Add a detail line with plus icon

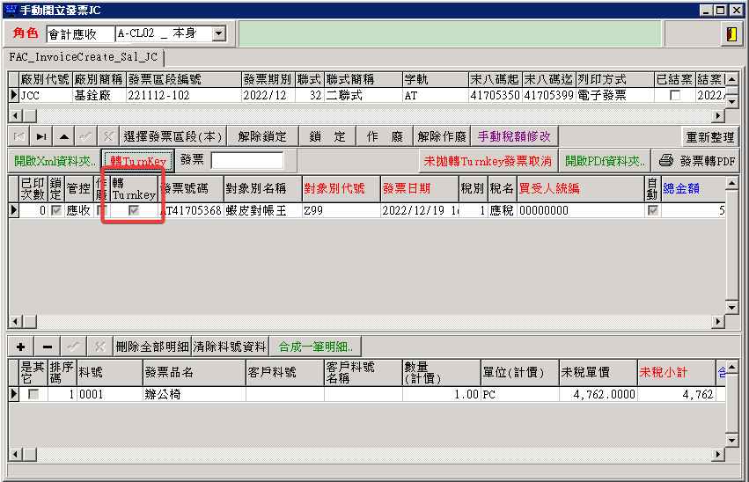[20, 347]
